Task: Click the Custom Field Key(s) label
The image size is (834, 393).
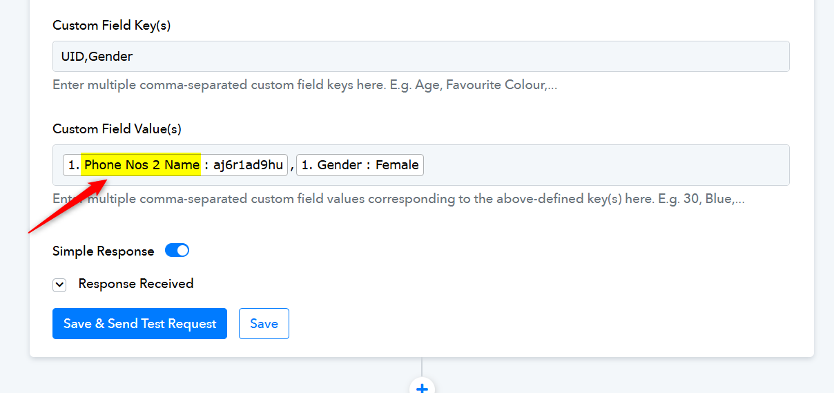Action: coord(112,26)
